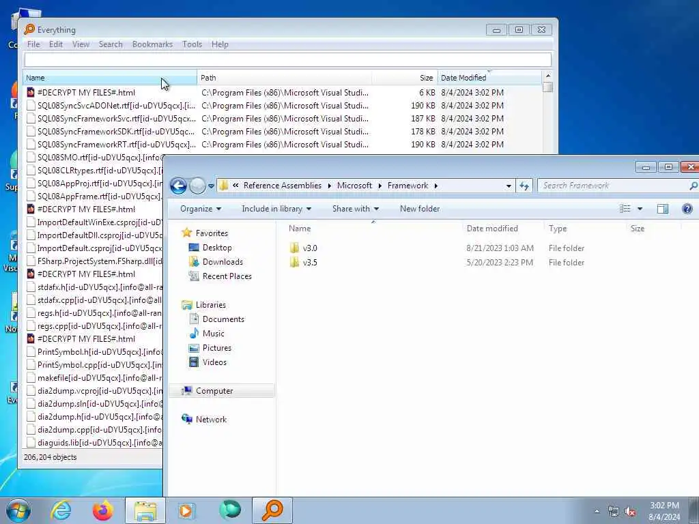Click the Everything vertical scrollbar thumb
The image size is (699, 524).
[548, 87]
